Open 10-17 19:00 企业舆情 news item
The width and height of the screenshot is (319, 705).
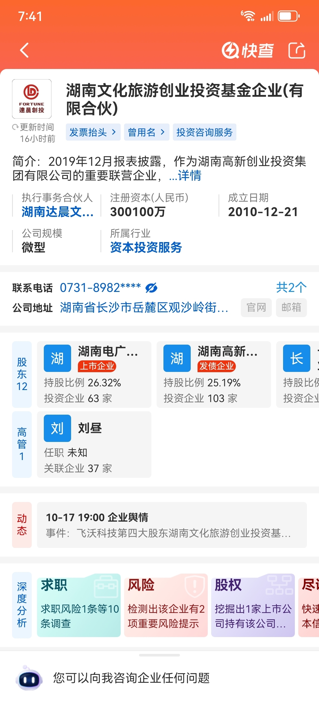(172, 525)
